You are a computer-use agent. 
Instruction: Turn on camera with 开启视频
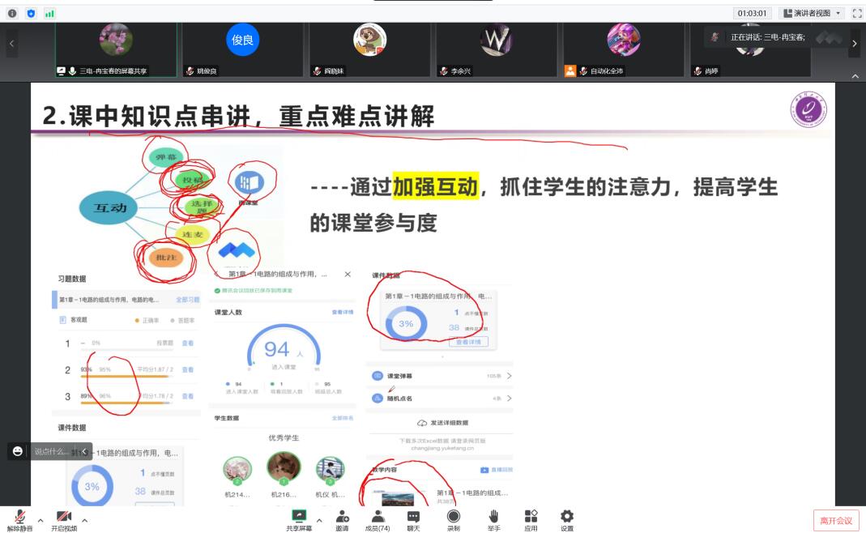[63, 520]
